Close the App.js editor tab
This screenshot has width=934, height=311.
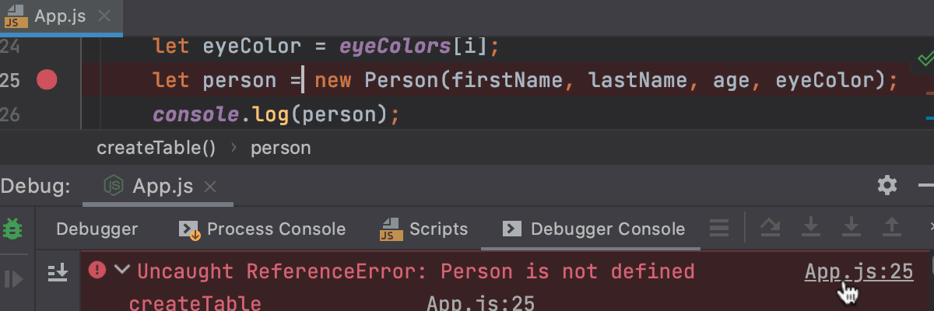106,16
